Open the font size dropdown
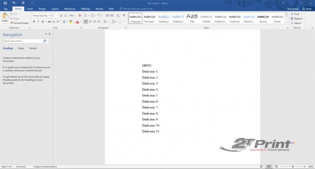The image size is (315, 169). point(57,16)
